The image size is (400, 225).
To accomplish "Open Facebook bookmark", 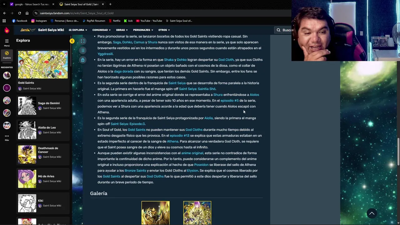I will click(x=20, y=21).
